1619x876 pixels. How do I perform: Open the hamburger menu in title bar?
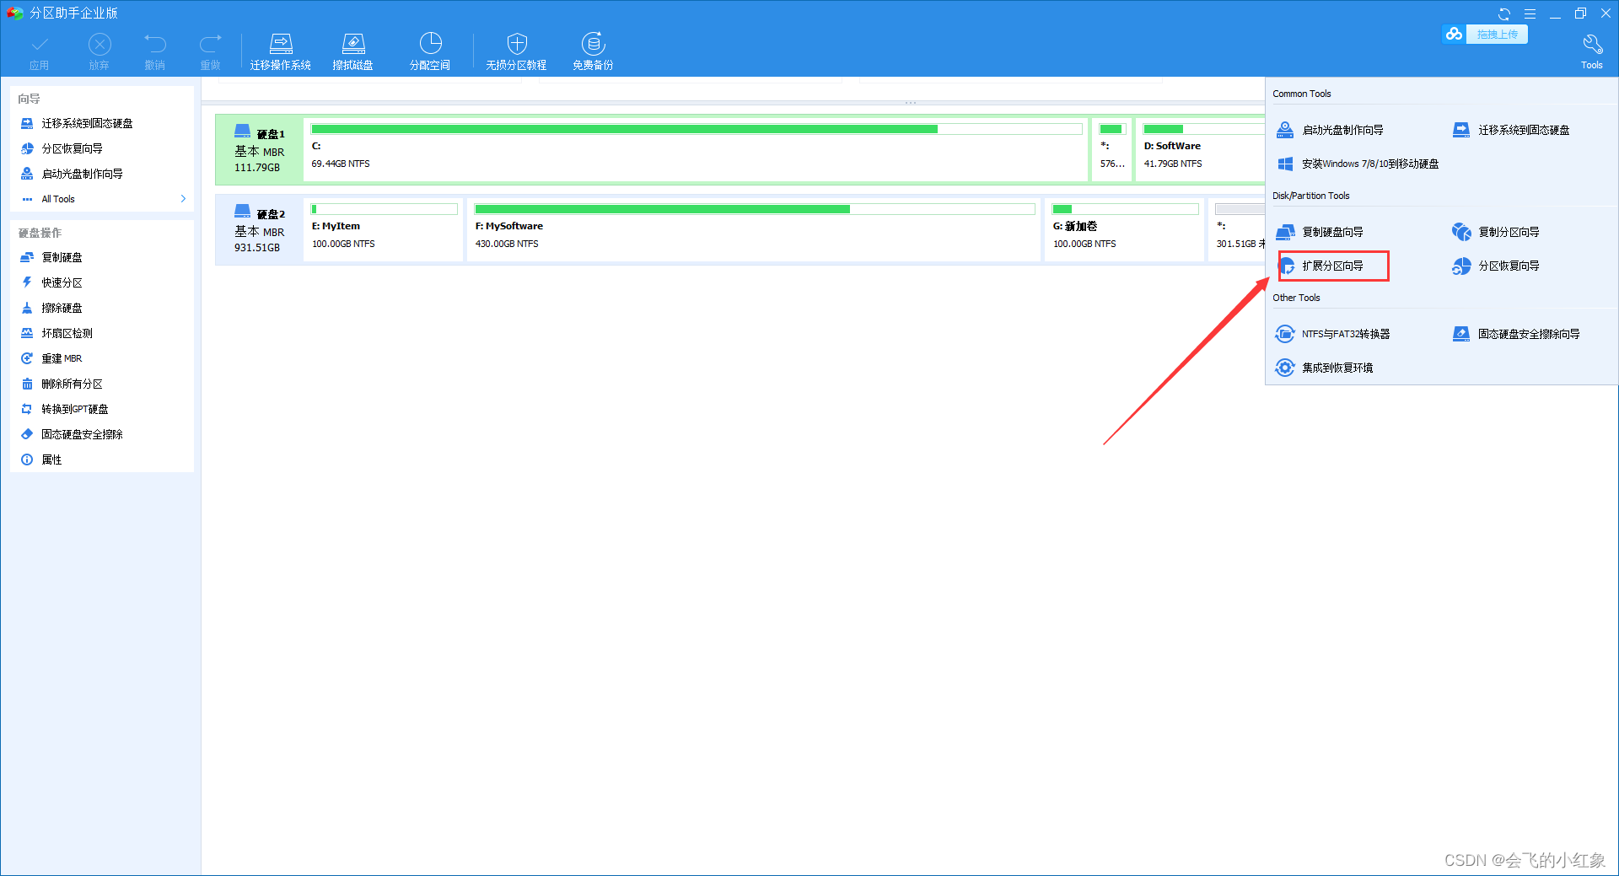[x=1530, y=13]
